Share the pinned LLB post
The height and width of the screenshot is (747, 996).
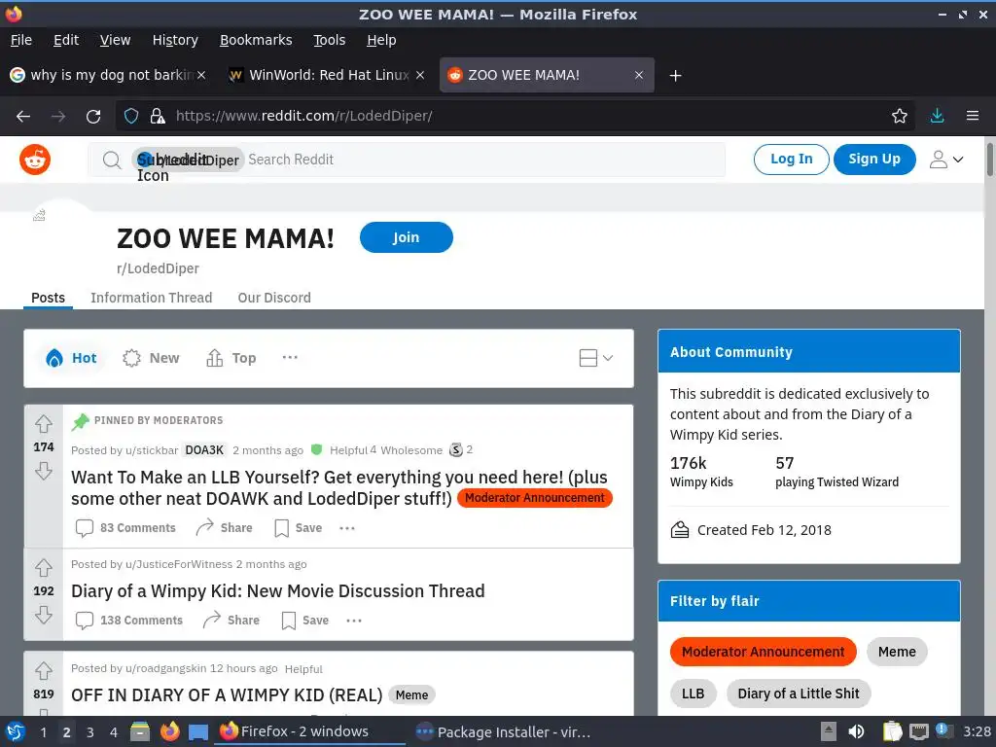click(x=225, y=528)
